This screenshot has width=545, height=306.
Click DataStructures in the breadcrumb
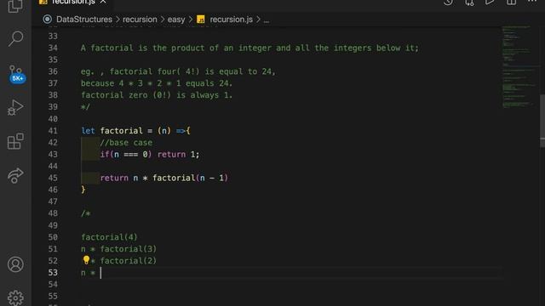tap(84, 20)
